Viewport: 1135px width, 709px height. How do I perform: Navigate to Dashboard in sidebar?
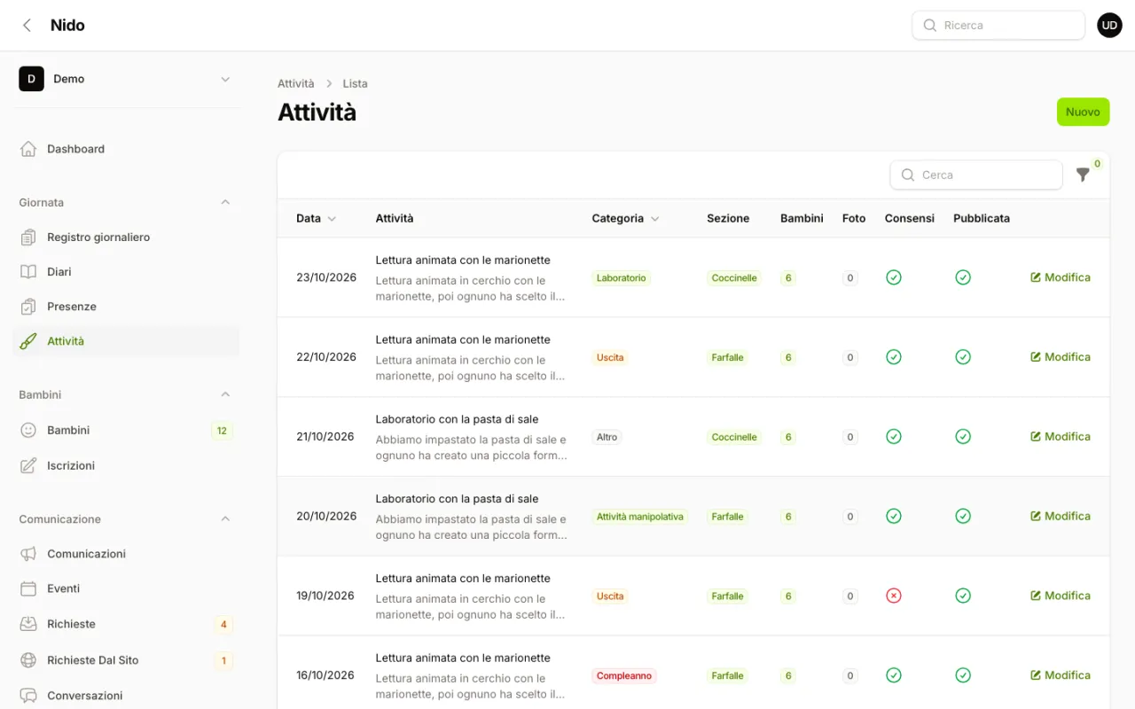click(126, 149)
